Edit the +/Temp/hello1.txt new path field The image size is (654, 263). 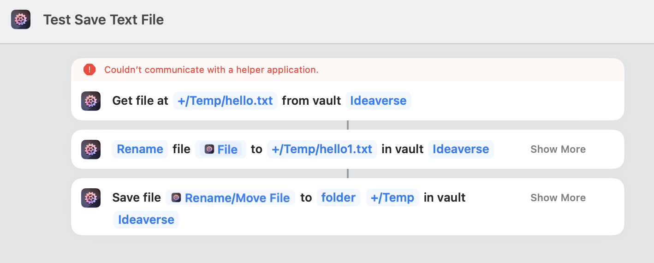point(321,149)
